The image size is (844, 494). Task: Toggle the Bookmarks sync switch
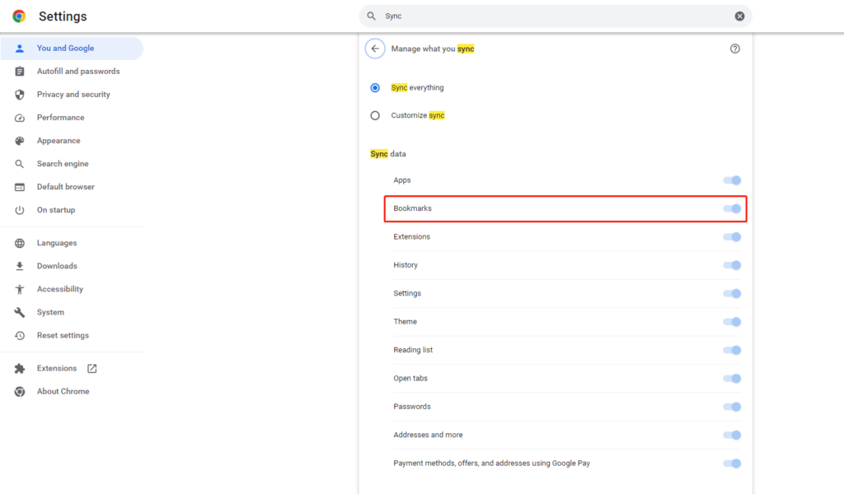[732, 208]
